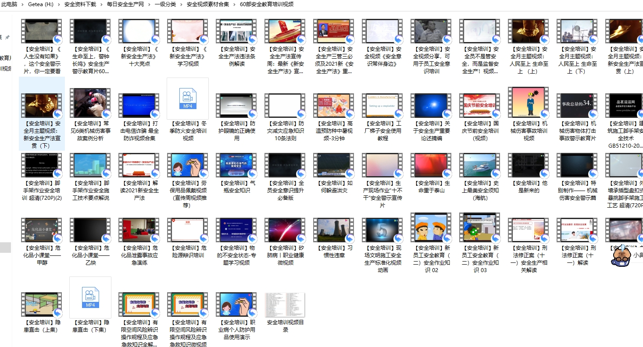Open the 安全培训视频目录 document file

[285, 305]
